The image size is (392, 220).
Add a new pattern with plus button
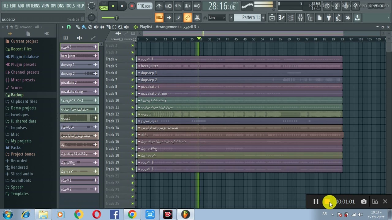[263, 18]
